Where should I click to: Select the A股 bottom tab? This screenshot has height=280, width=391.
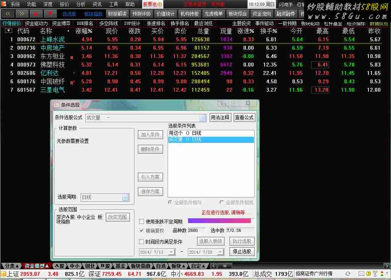coord(60,266)
